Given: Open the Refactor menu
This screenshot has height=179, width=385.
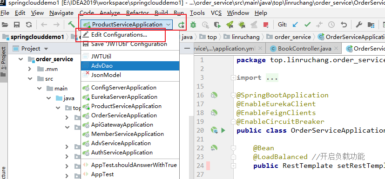Looking at the screenshot, I should pos(137,13).
